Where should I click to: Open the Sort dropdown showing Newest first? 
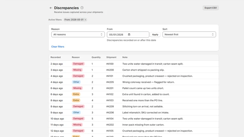coord(189,34)
